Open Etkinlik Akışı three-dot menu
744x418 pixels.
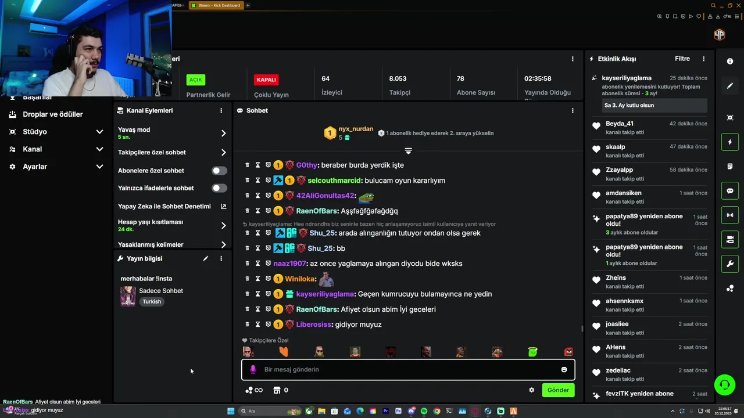[703, 59]
